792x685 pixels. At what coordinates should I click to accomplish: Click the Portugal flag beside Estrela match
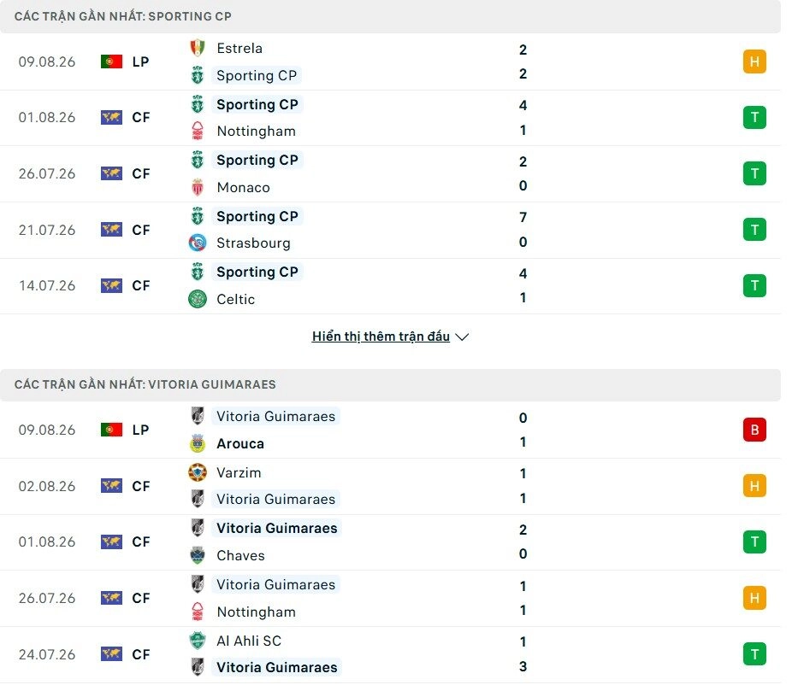tap(112, 61)
